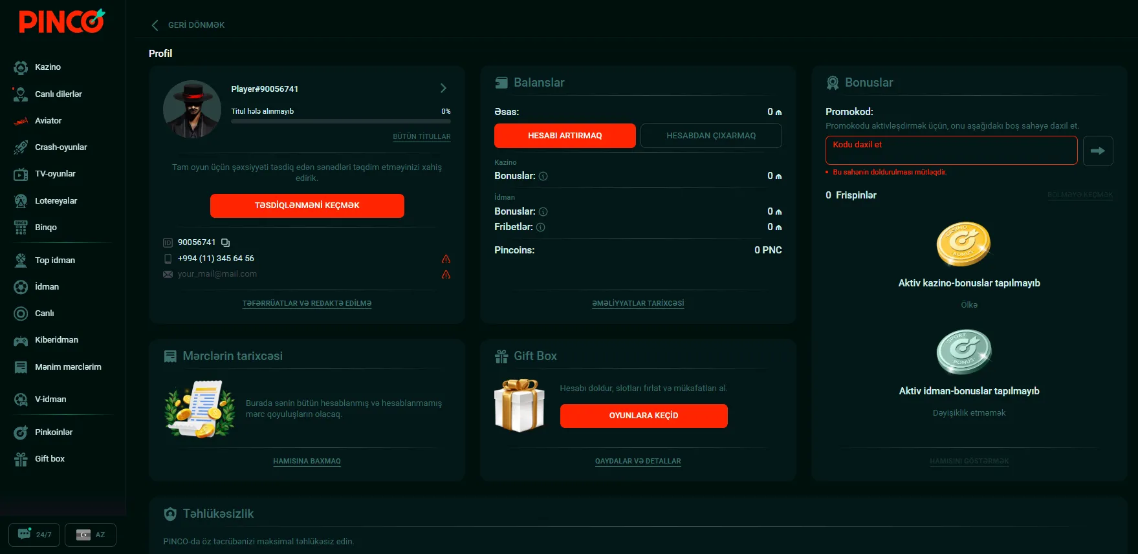Focus the promo code input field
1138x554 pixels.
click(x=950, y=151)
